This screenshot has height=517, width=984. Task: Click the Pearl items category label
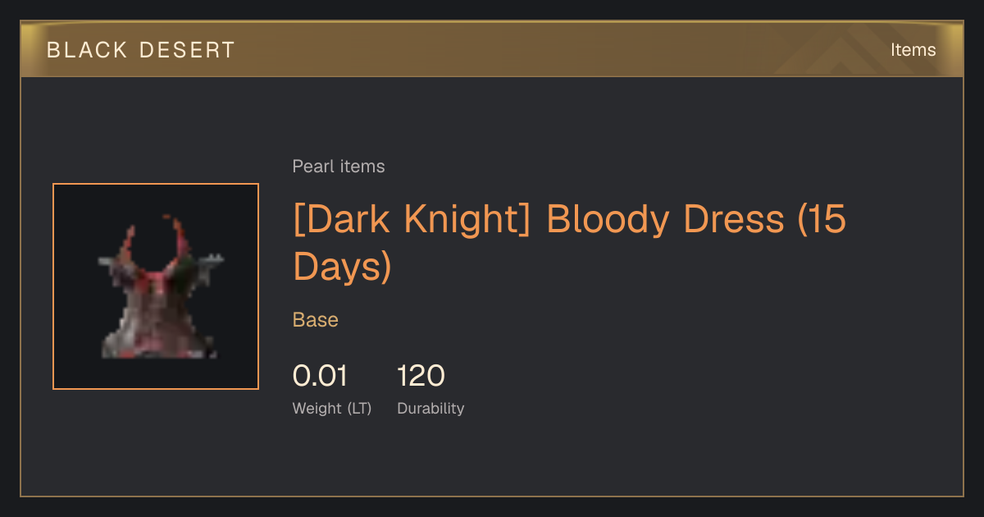[339, 167]
